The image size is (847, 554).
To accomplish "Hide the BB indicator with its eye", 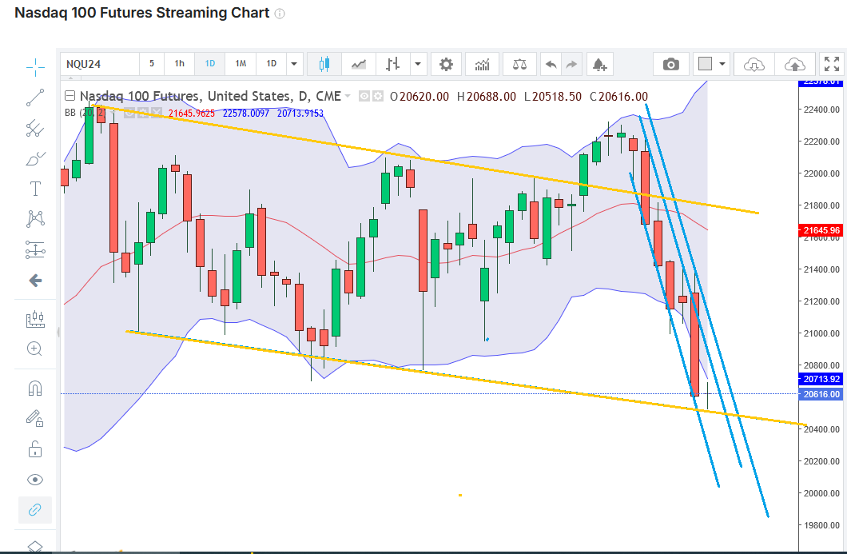I will (x=129, y=113).
